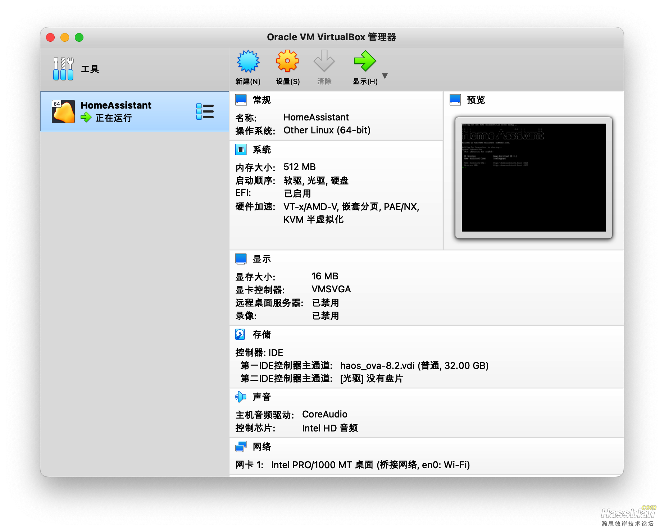Click haos_ova-8.2.vdi disk entry
The image size is (664, 530).
(414, 365)
